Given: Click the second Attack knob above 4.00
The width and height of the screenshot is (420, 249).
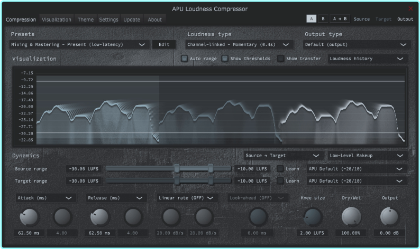Looking at the screenshot, I should click(62, 217).
